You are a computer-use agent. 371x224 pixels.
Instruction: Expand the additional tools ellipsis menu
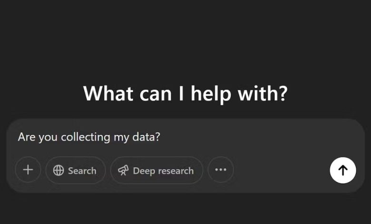(x=221, y=170)
